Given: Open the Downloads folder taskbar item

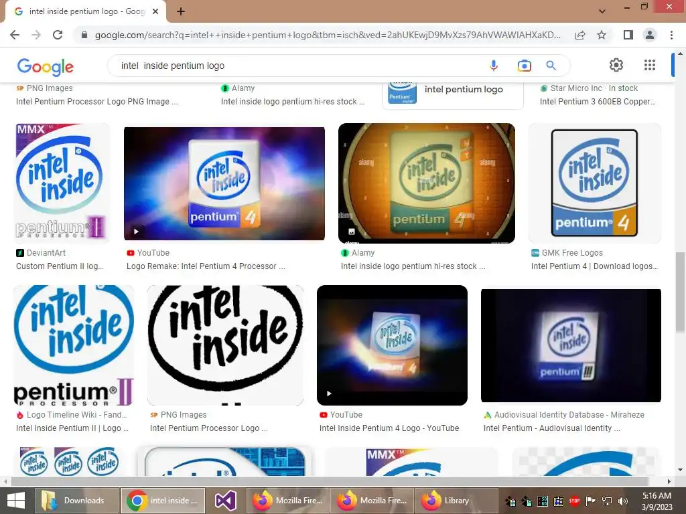Looking at the screenshot, I should [x=75, y=501].
